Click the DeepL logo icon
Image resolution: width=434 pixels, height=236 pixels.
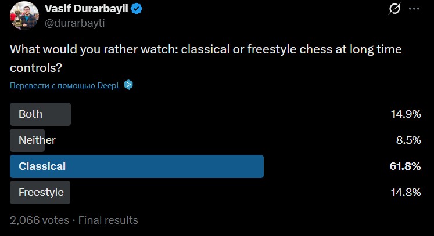[128, 85]
